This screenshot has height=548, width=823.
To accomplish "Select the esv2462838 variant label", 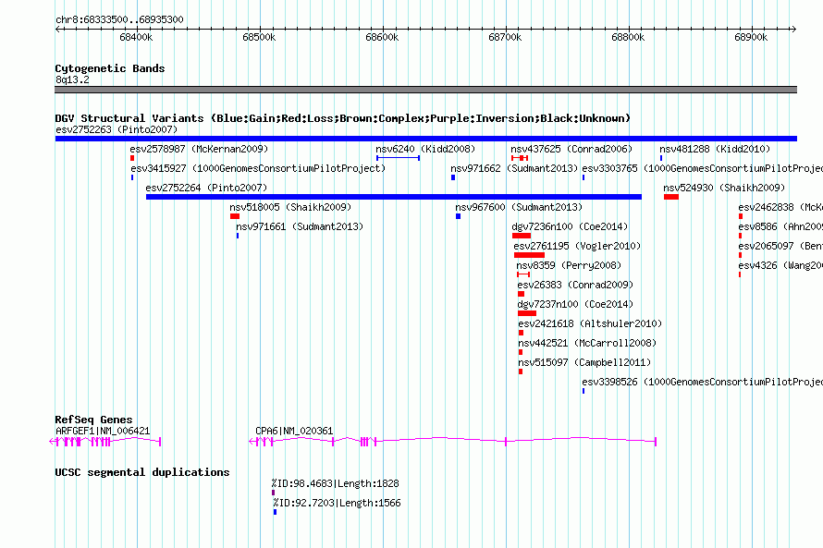I will click(780, 207).
